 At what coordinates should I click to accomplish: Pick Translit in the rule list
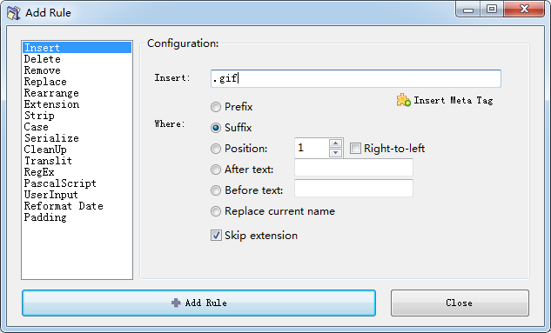click(x=77, y=161)
